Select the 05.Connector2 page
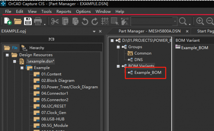214x131 pixels. point(55,100)
